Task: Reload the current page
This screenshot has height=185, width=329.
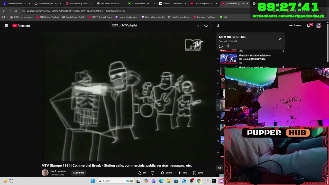Action: (16, 11)
